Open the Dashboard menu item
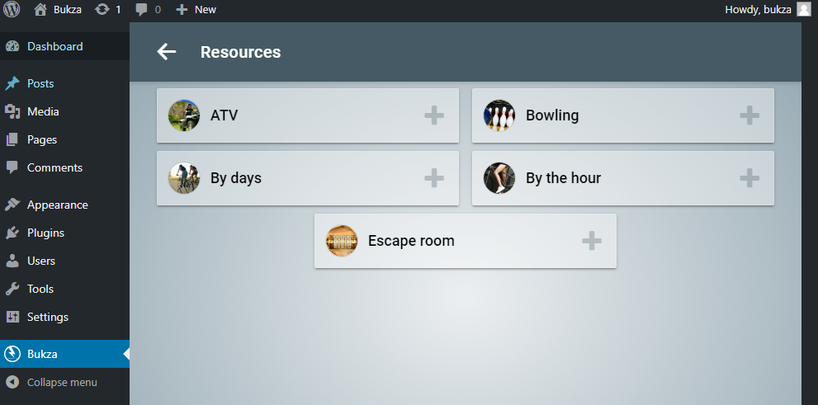Screen dimensions: 818x405 point(54,46)
